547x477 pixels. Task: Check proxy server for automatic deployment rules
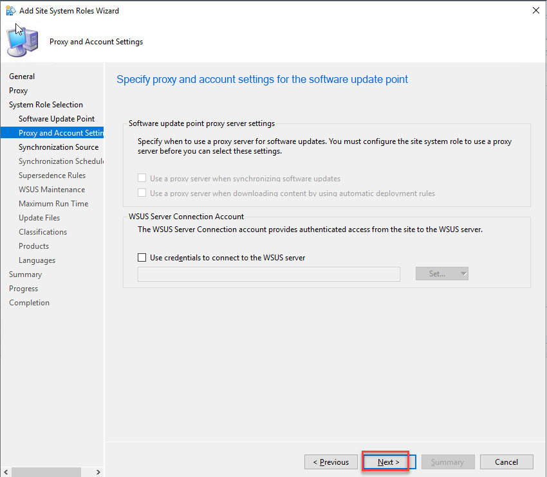click(142, 193)
